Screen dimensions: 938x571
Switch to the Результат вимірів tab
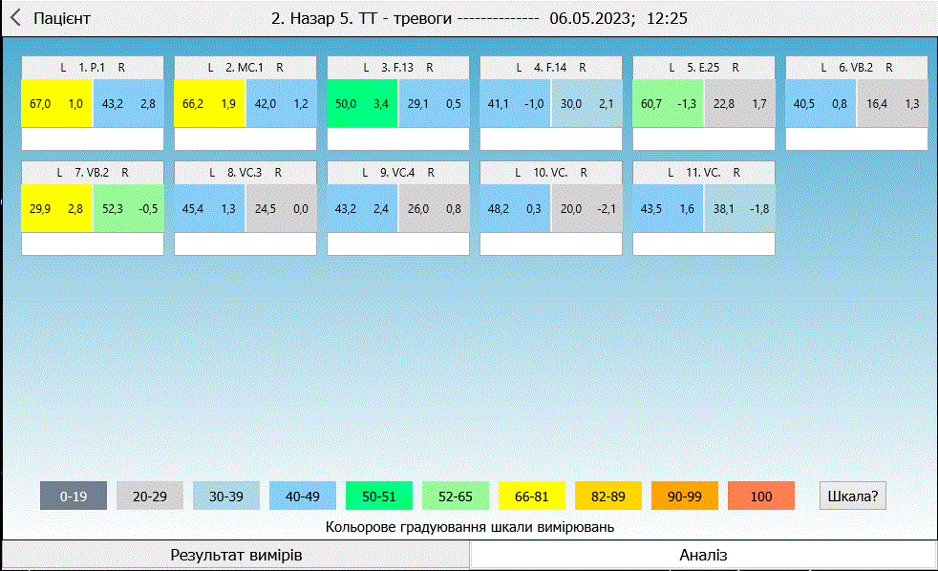tap(236, 555)
